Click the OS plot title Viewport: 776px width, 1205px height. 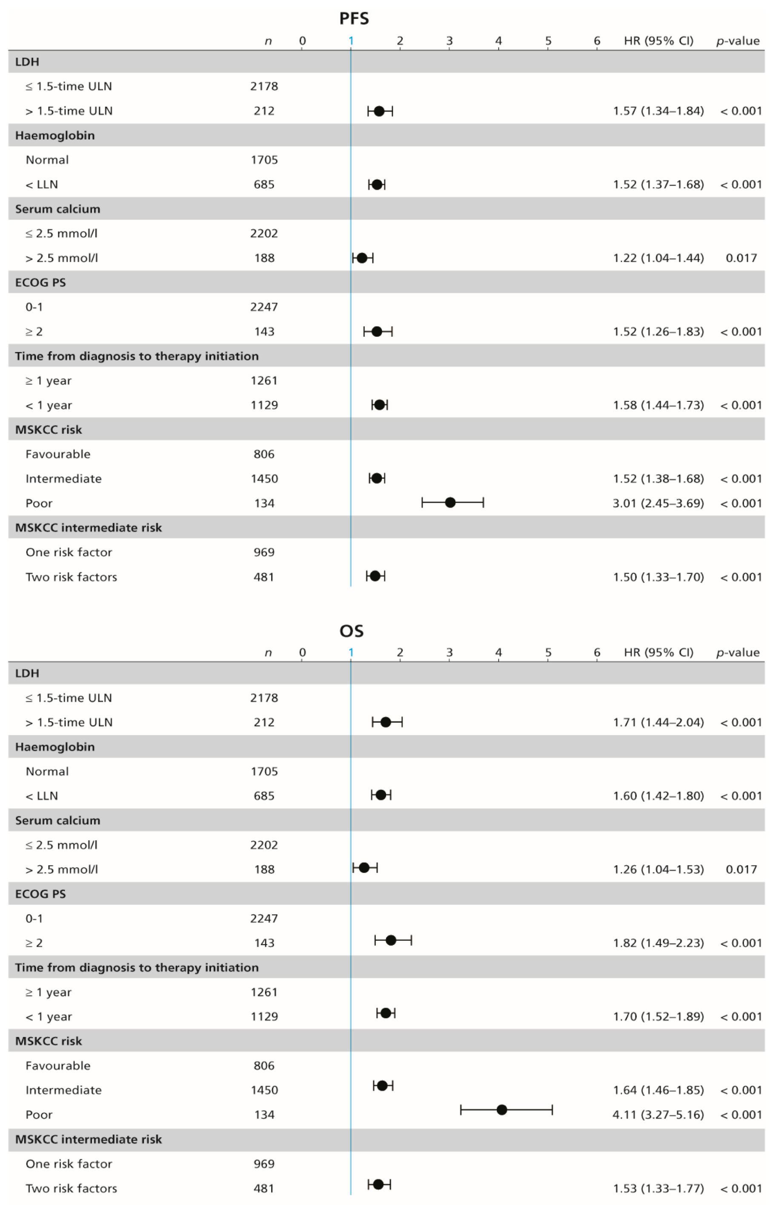[351, 631]
